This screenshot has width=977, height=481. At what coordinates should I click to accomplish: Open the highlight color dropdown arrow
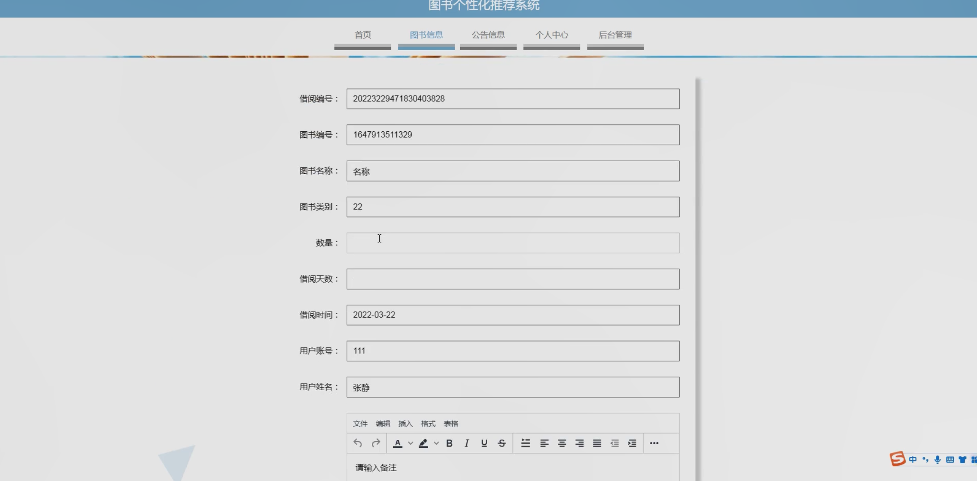coord(436,443)
